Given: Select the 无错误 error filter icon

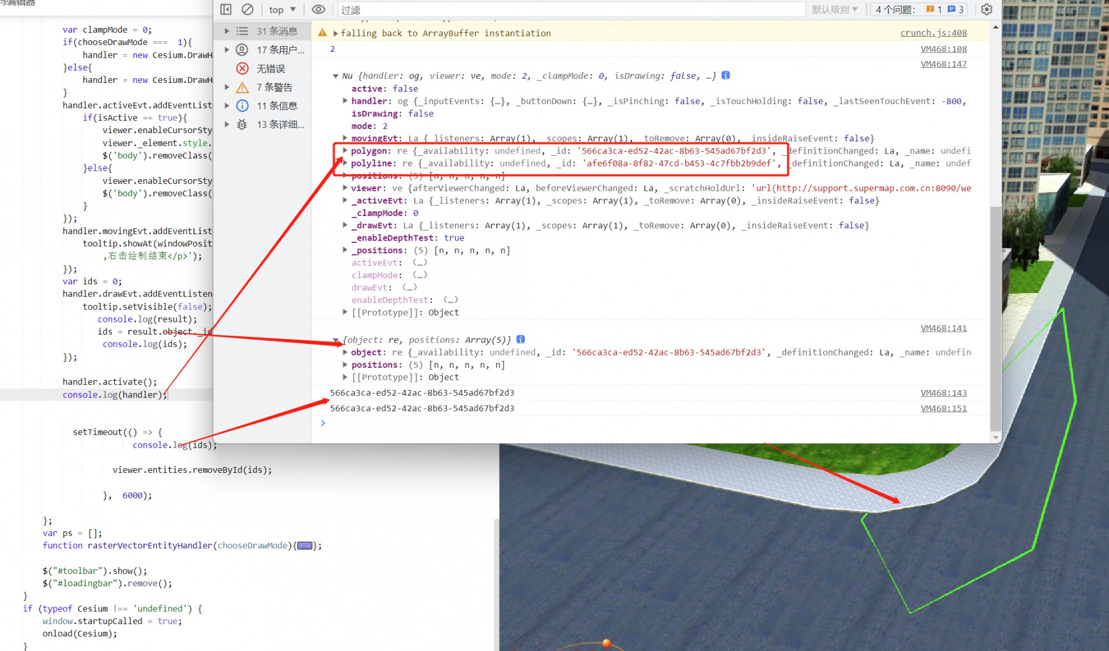Looking at the screenshot, I should pyautogui.click(x=242, y=68).
